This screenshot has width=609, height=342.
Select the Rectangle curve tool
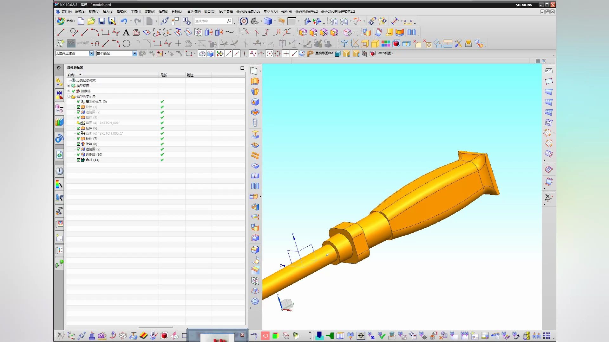click(x=105, y=32)
